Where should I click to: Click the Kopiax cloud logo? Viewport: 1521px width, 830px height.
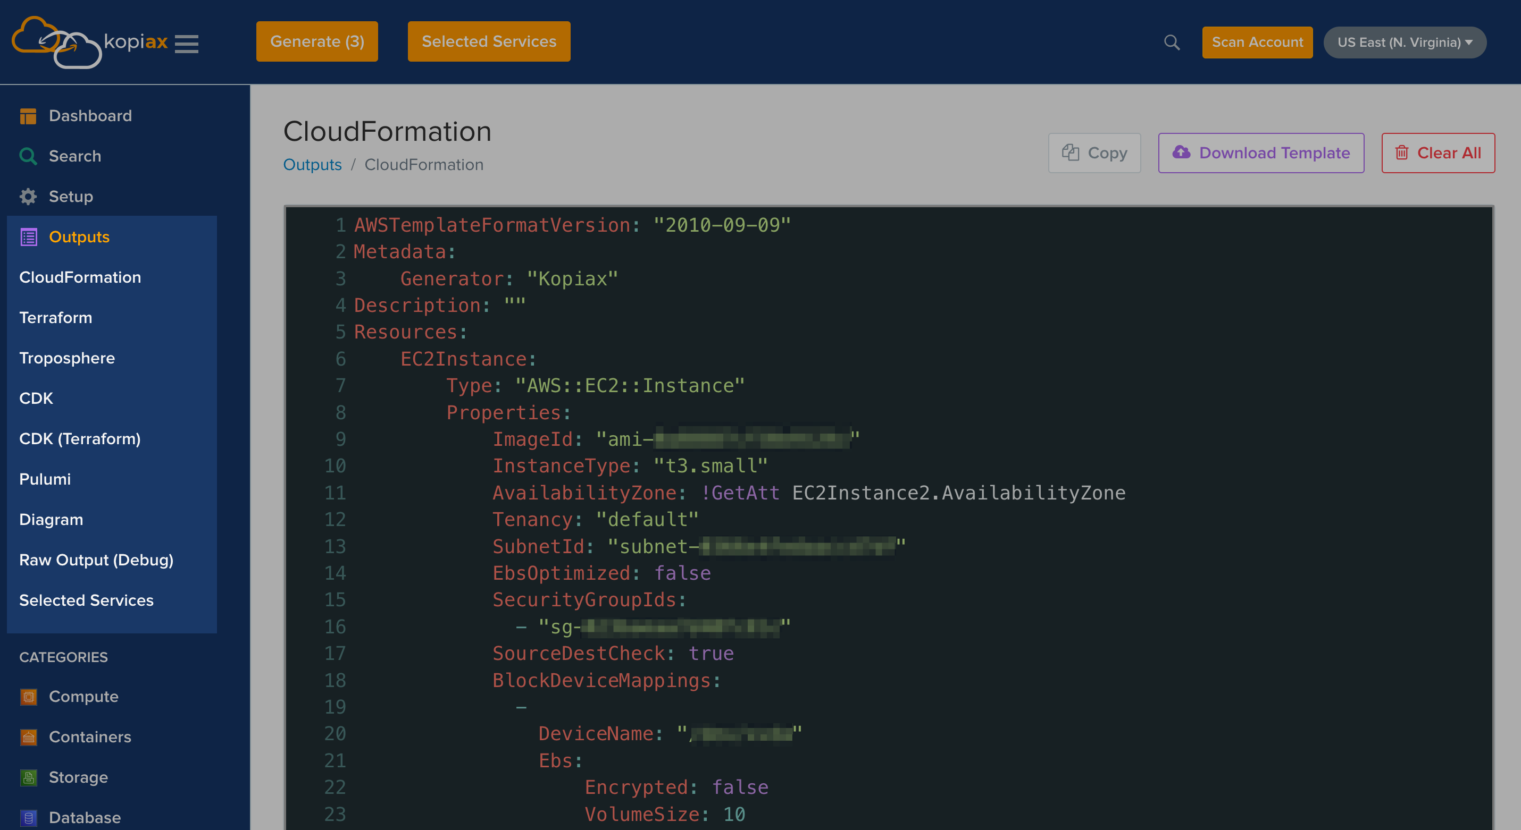click(57, 43)
